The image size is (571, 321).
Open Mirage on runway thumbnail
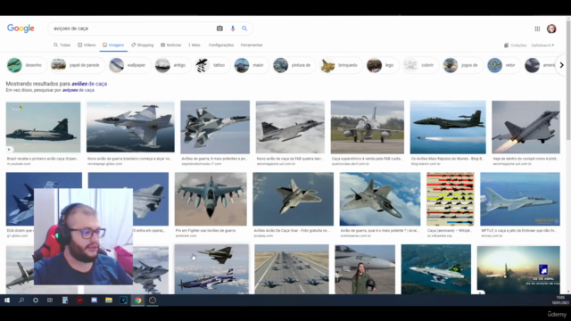tap(368, 127)
